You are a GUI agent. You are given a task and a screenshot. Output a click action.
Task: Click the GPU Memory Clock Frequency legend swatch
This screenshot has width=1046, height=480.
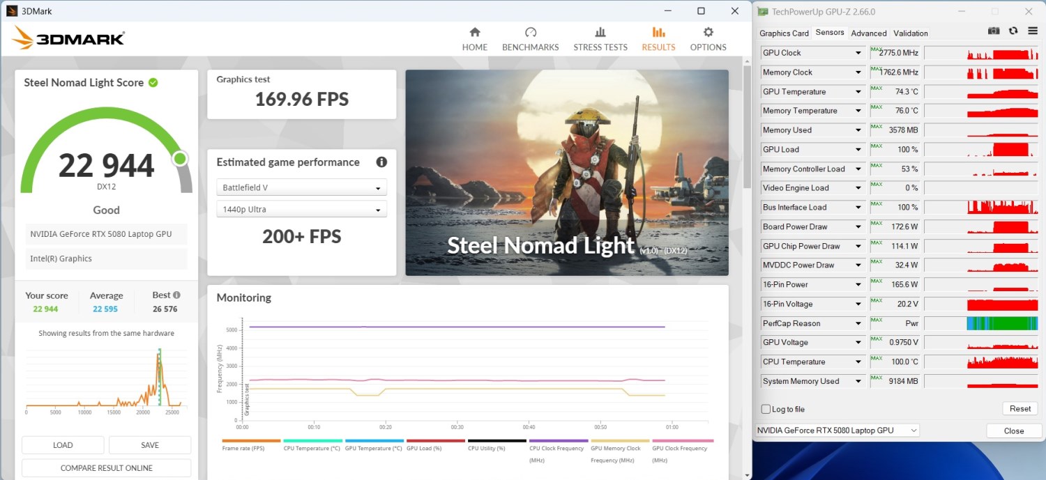[x=620, y=441]
